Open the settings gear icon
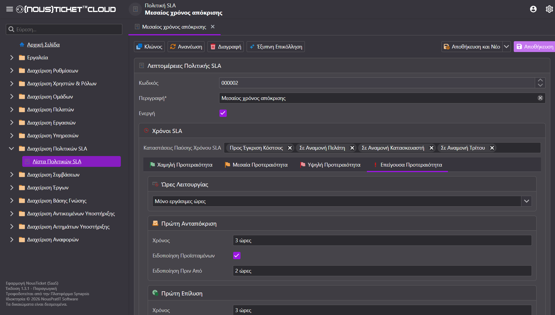Viewport: 555px width, 315px height. [x=549, y=9]
